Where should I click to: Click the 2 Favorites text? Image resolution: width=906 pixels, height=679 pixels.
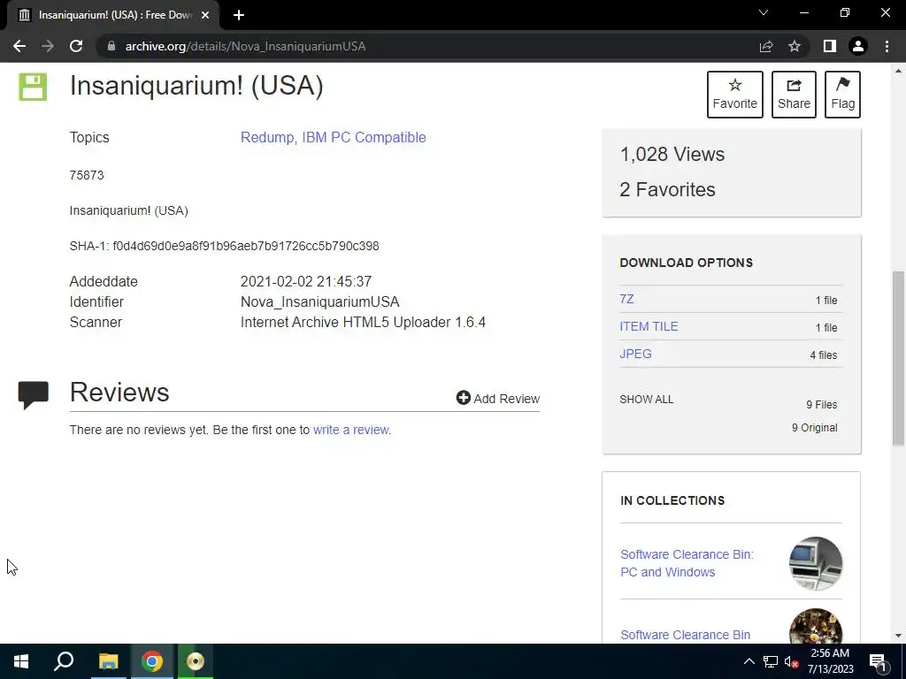coord(667,189)
